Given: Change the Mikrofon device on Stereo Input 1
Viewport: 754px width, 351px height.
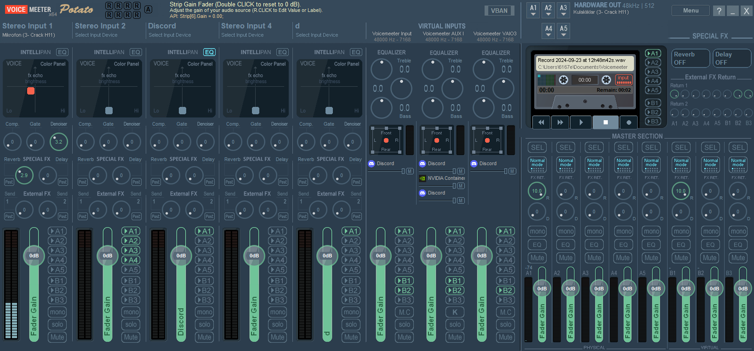Looking at the screenshot, I should [x=29, y=35].
